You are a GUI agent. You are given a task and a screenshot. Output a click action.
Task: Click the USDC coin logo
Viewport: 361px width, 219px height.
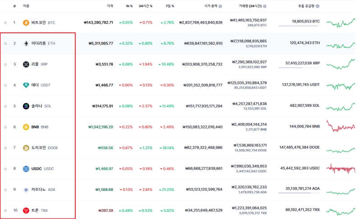tap(26, 169)
